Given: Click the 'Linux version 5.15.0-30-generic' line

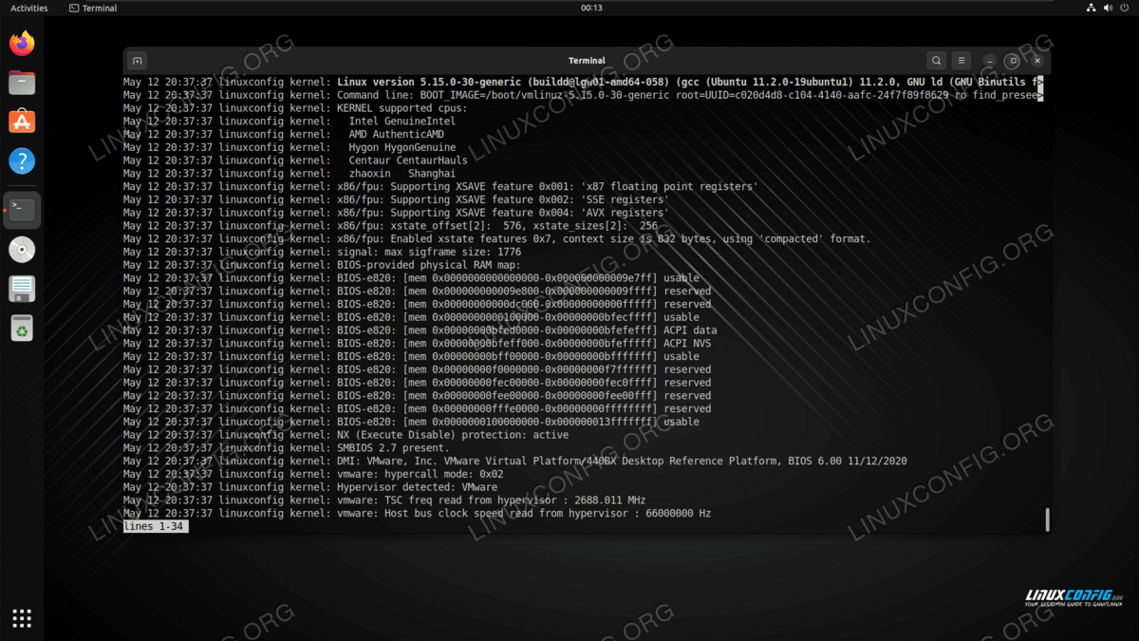Looking at the screenshot, I should pos(583,83).
